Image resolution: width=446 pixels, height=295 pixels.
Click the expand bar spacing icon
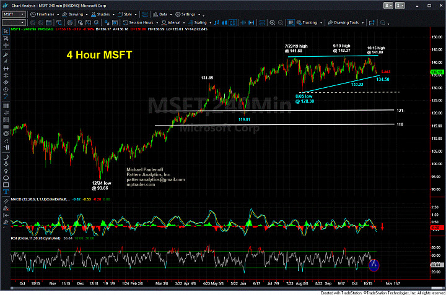251,23
